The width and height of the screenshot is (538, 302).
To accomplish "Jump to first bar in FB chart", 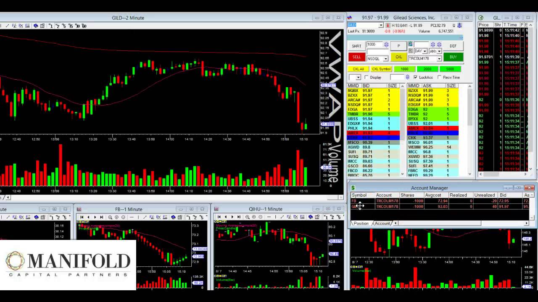I will click(x=82, y=217).
